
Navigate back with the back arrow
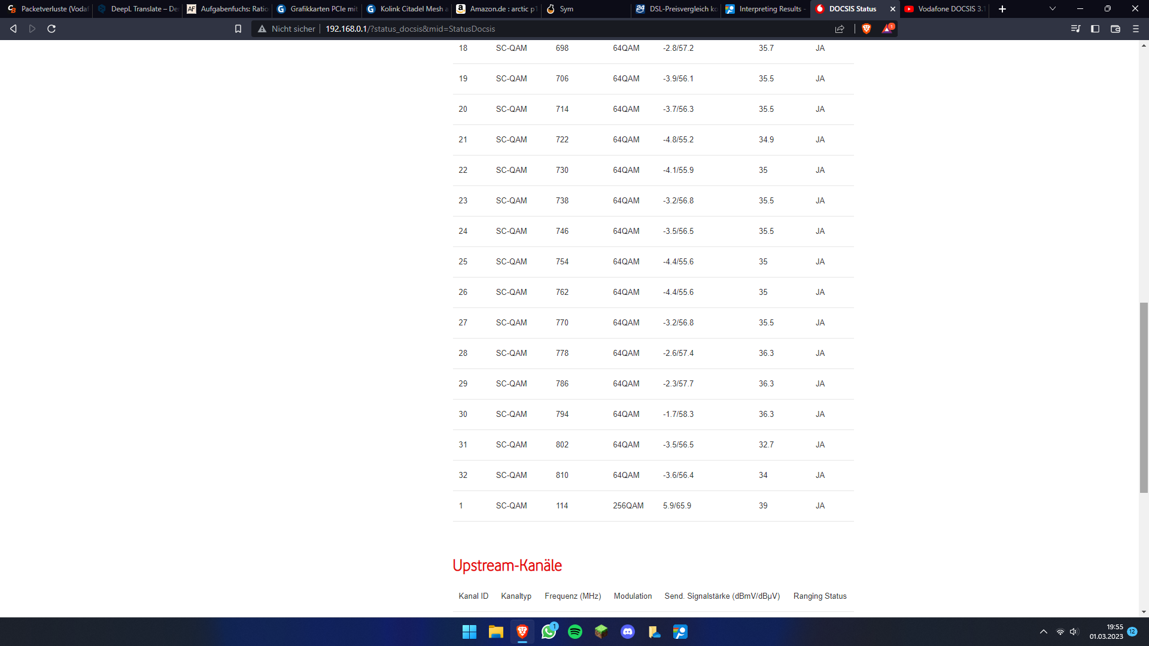(13, 28)
